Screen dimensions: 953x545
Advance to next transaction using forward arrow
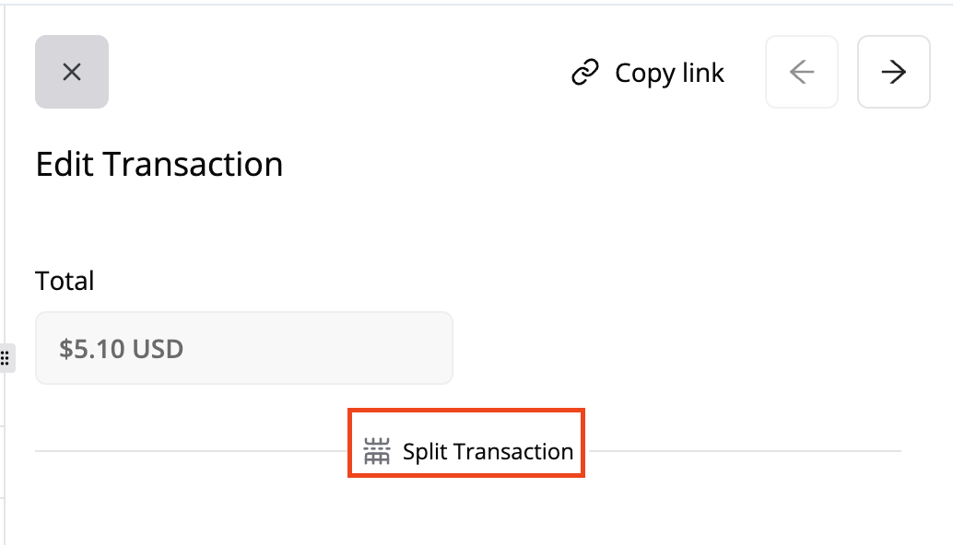click(x=893, y=72)
